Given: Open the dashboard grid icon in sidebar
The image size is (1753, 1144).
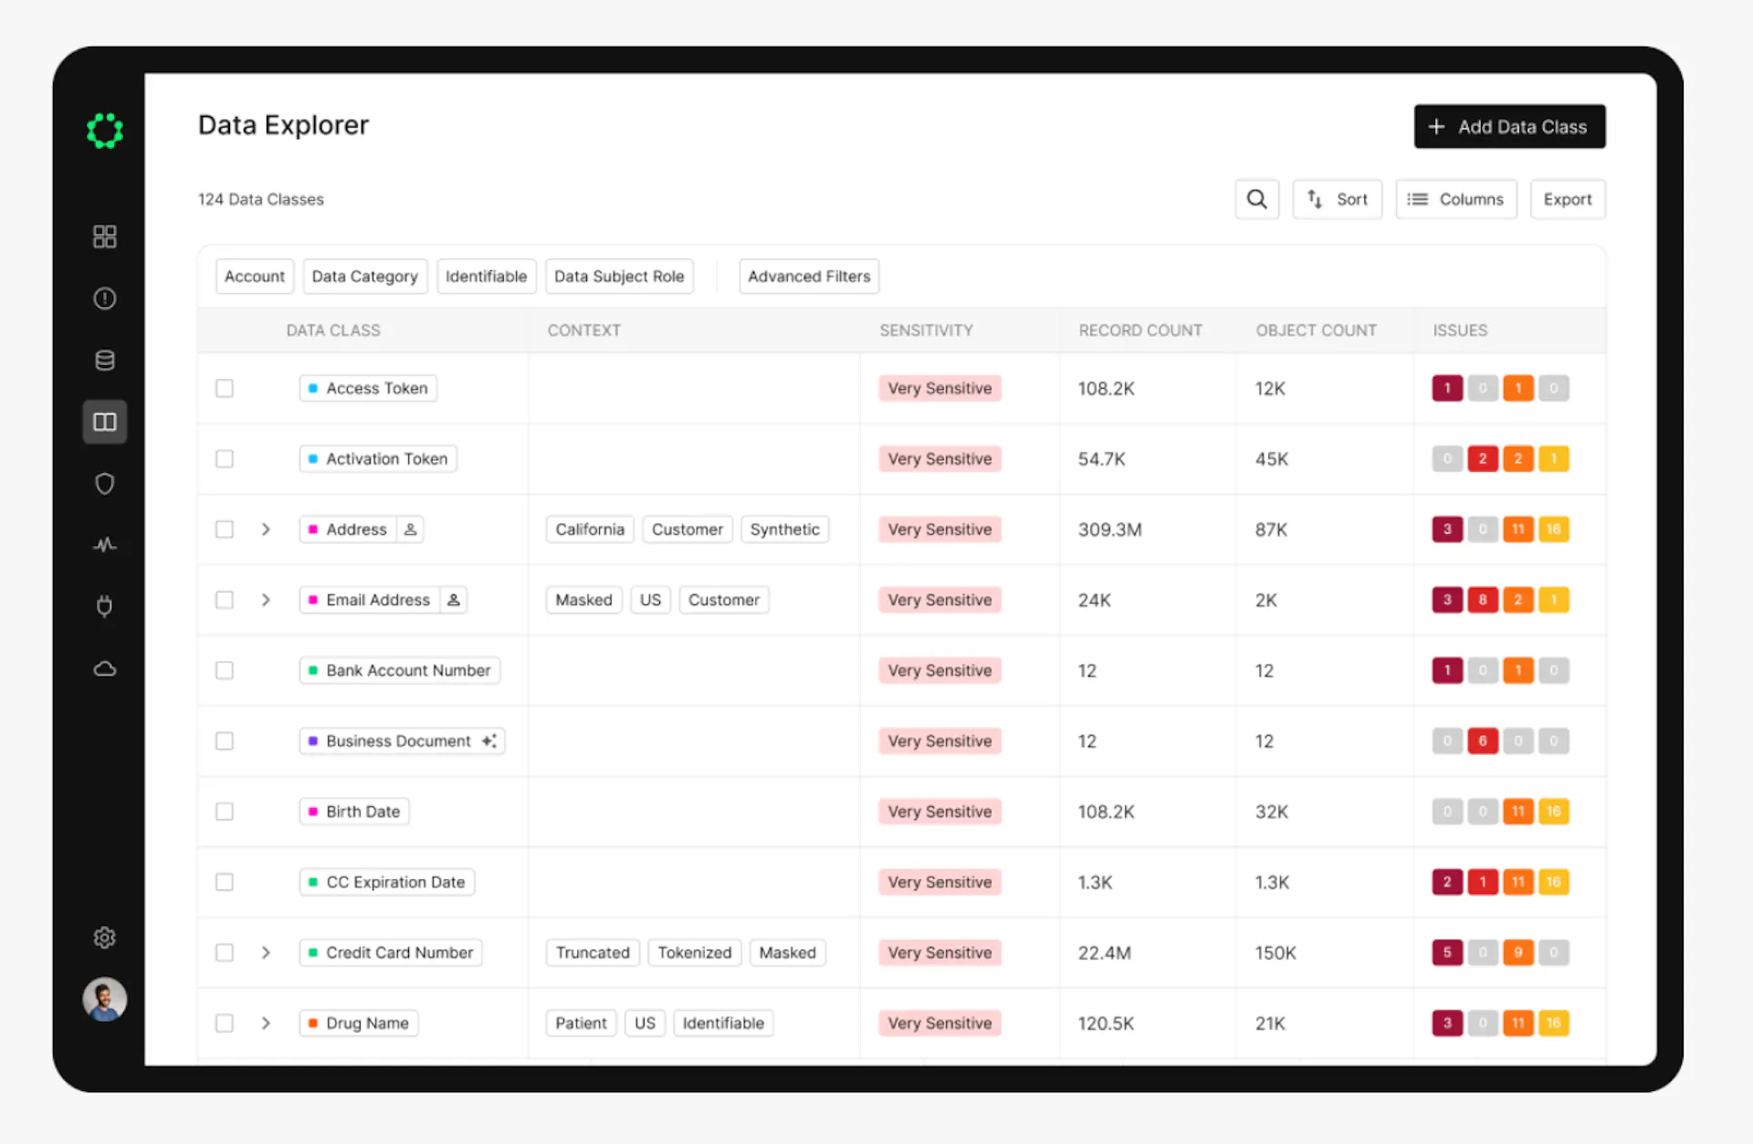Looking at the screenshot, I should pyautogui.click(x=105, y=236).
